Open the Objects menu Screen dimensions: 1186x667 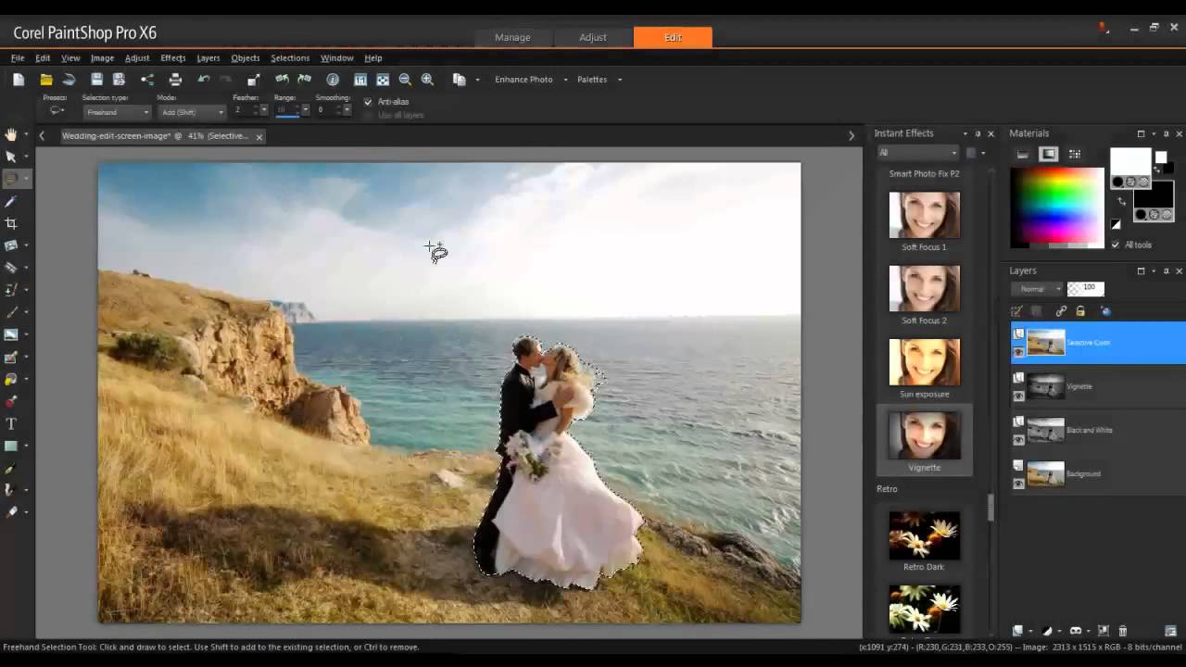point(246,57)
